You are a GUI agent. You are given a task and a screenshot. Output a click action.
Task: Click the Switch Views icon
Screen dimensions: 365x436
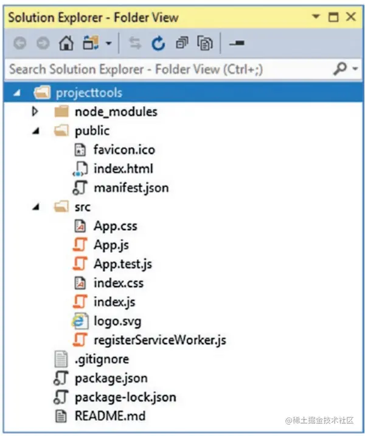(91, 43)
